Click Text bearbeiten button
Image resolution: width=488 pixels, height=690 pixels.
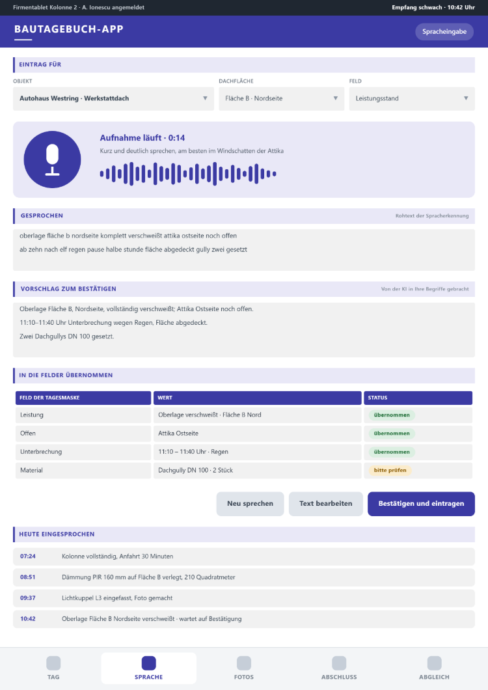pyautogui.click(x=325, y=504)
